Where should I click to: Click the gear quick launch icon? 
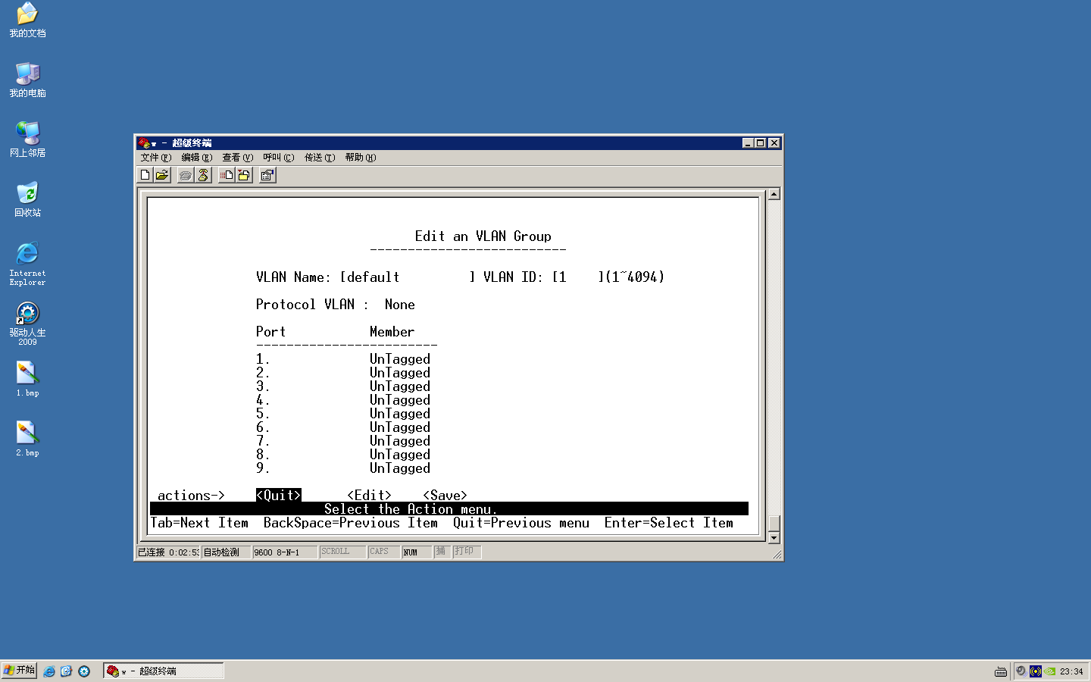(x=84, y=671)
